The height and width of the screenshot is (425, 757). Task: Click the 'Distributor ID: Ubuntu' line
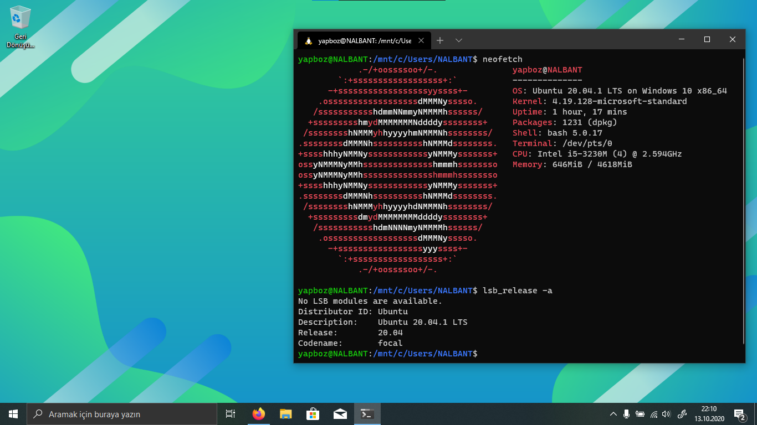coord(353,312)
